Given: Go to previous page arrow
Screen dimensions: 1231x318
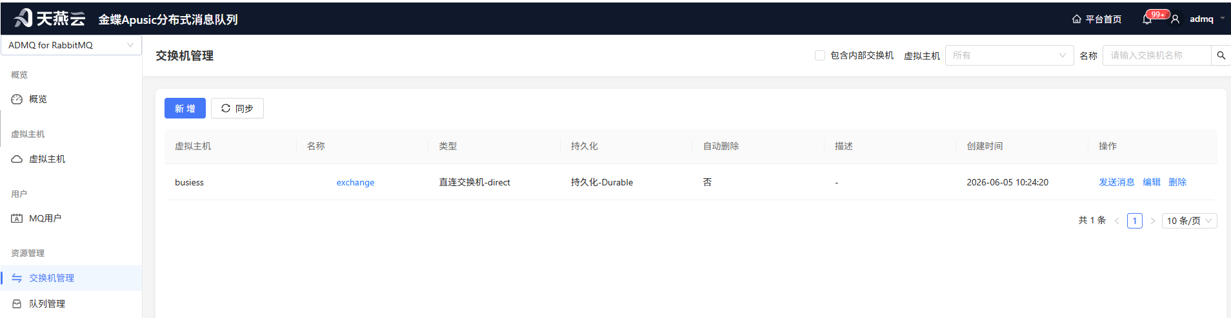Looking at the screenshot, I should [1117, 221].
